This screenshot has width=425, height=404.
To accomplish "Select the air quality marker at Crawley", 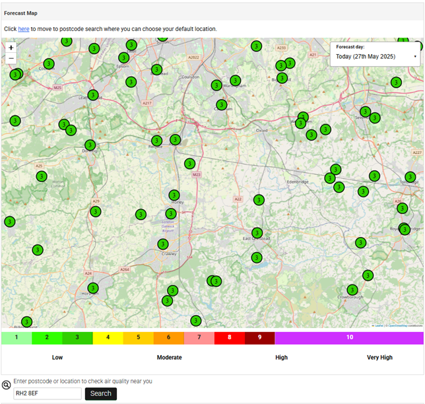I will pyautogui.click(x=163, y=244).
